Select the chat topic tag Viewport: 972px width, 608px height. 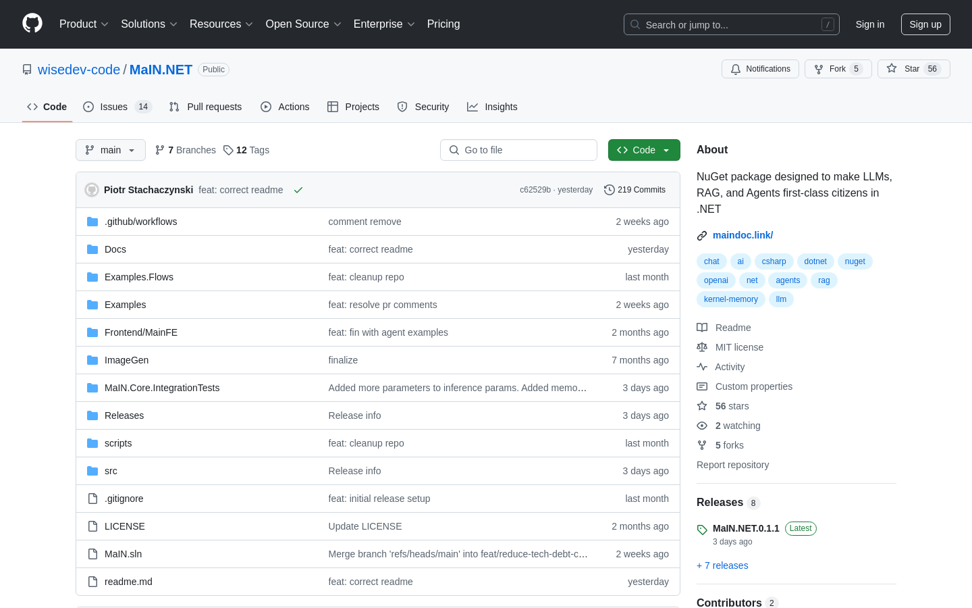point(711,261)
